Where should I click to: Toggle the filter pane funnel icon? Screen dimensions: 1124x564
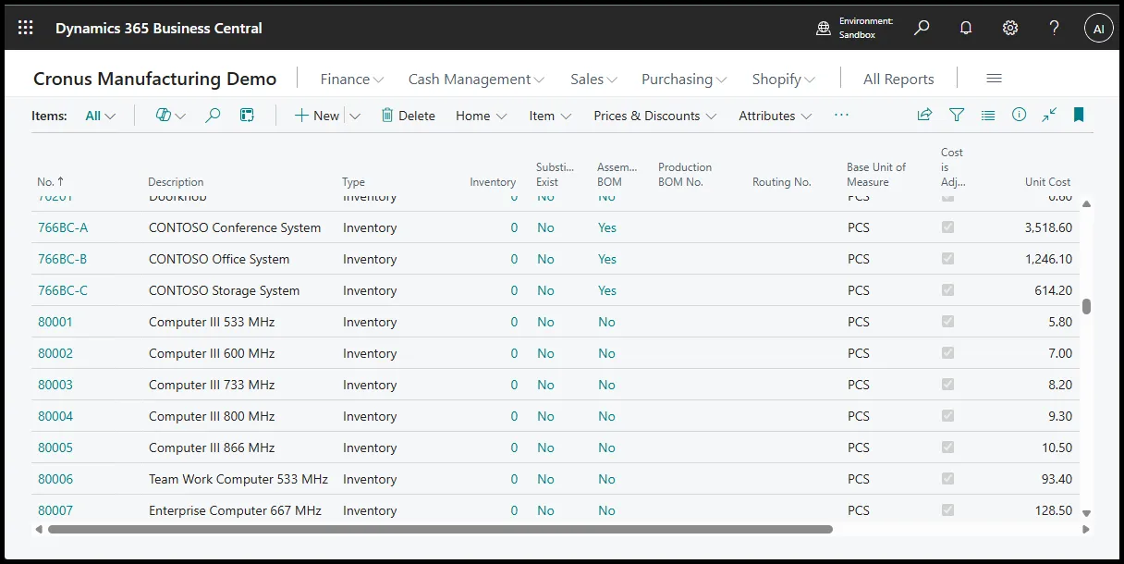pos(957,116)
